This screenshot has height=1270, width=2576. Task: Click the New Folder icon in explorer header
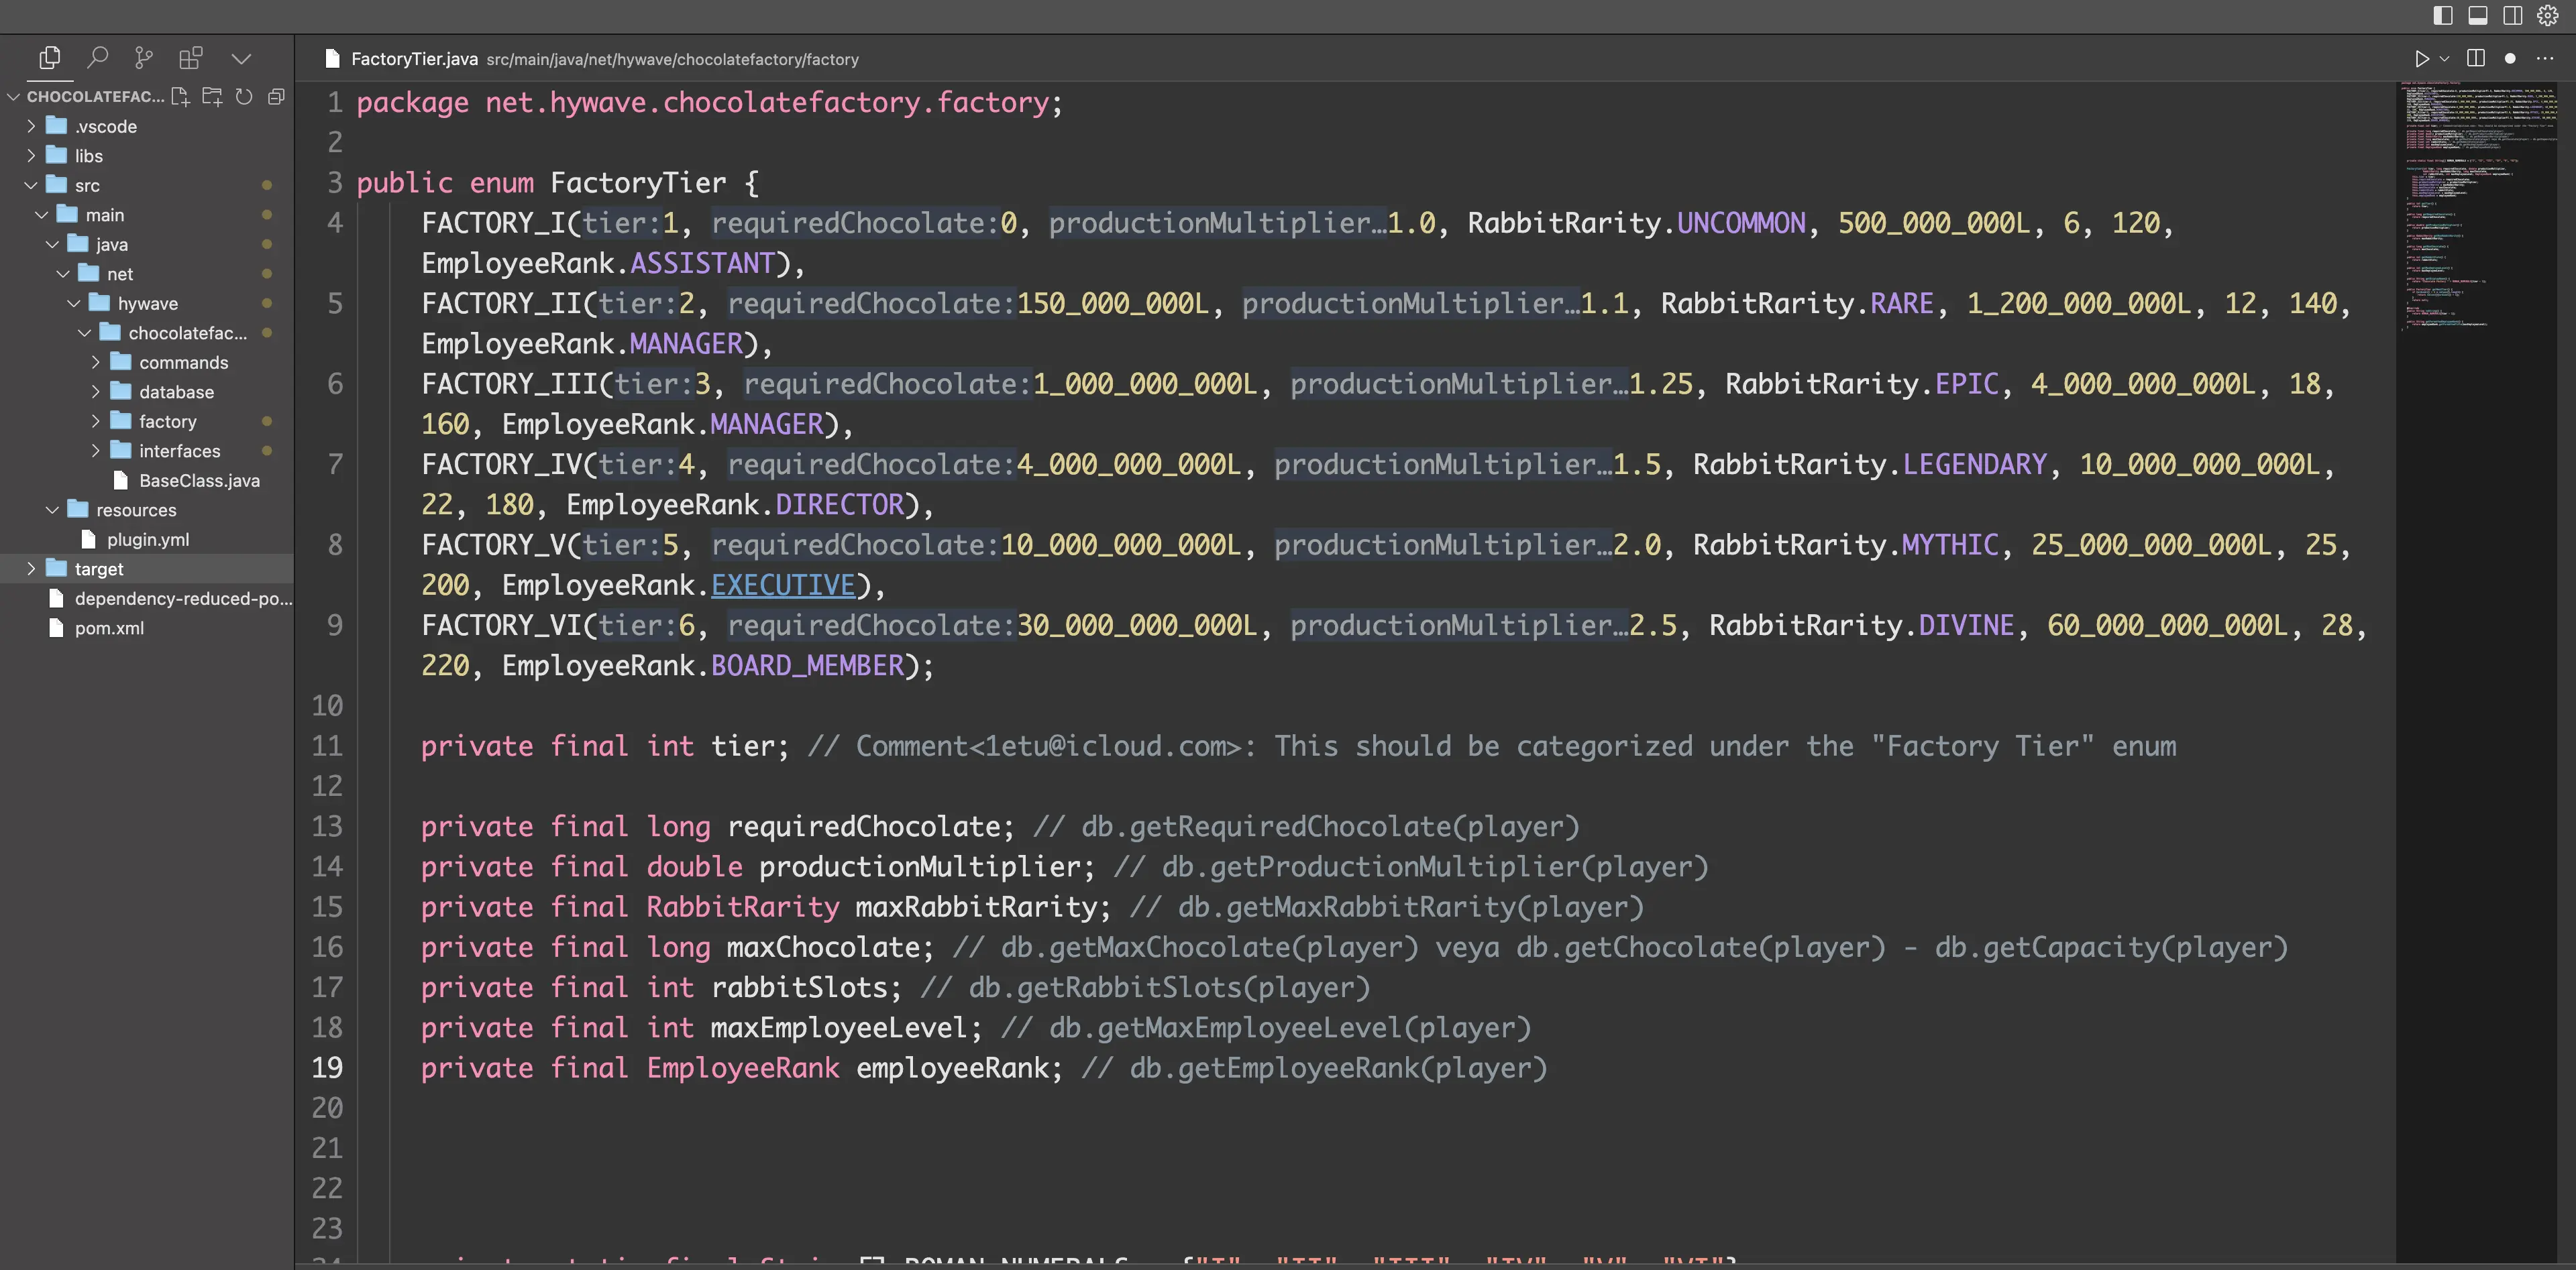[x=212, y=96]
